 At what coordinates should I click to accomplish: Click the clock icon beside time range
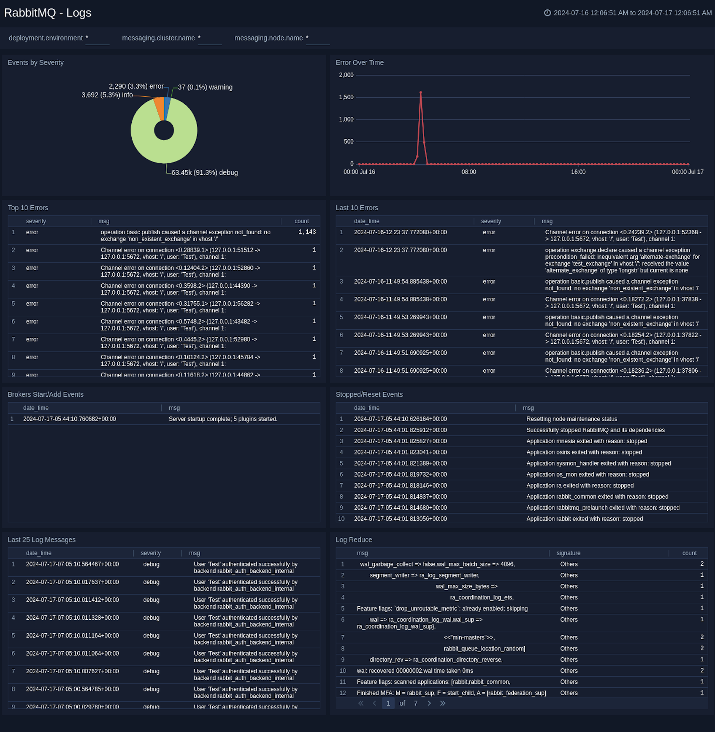click(x=547, y=13)
